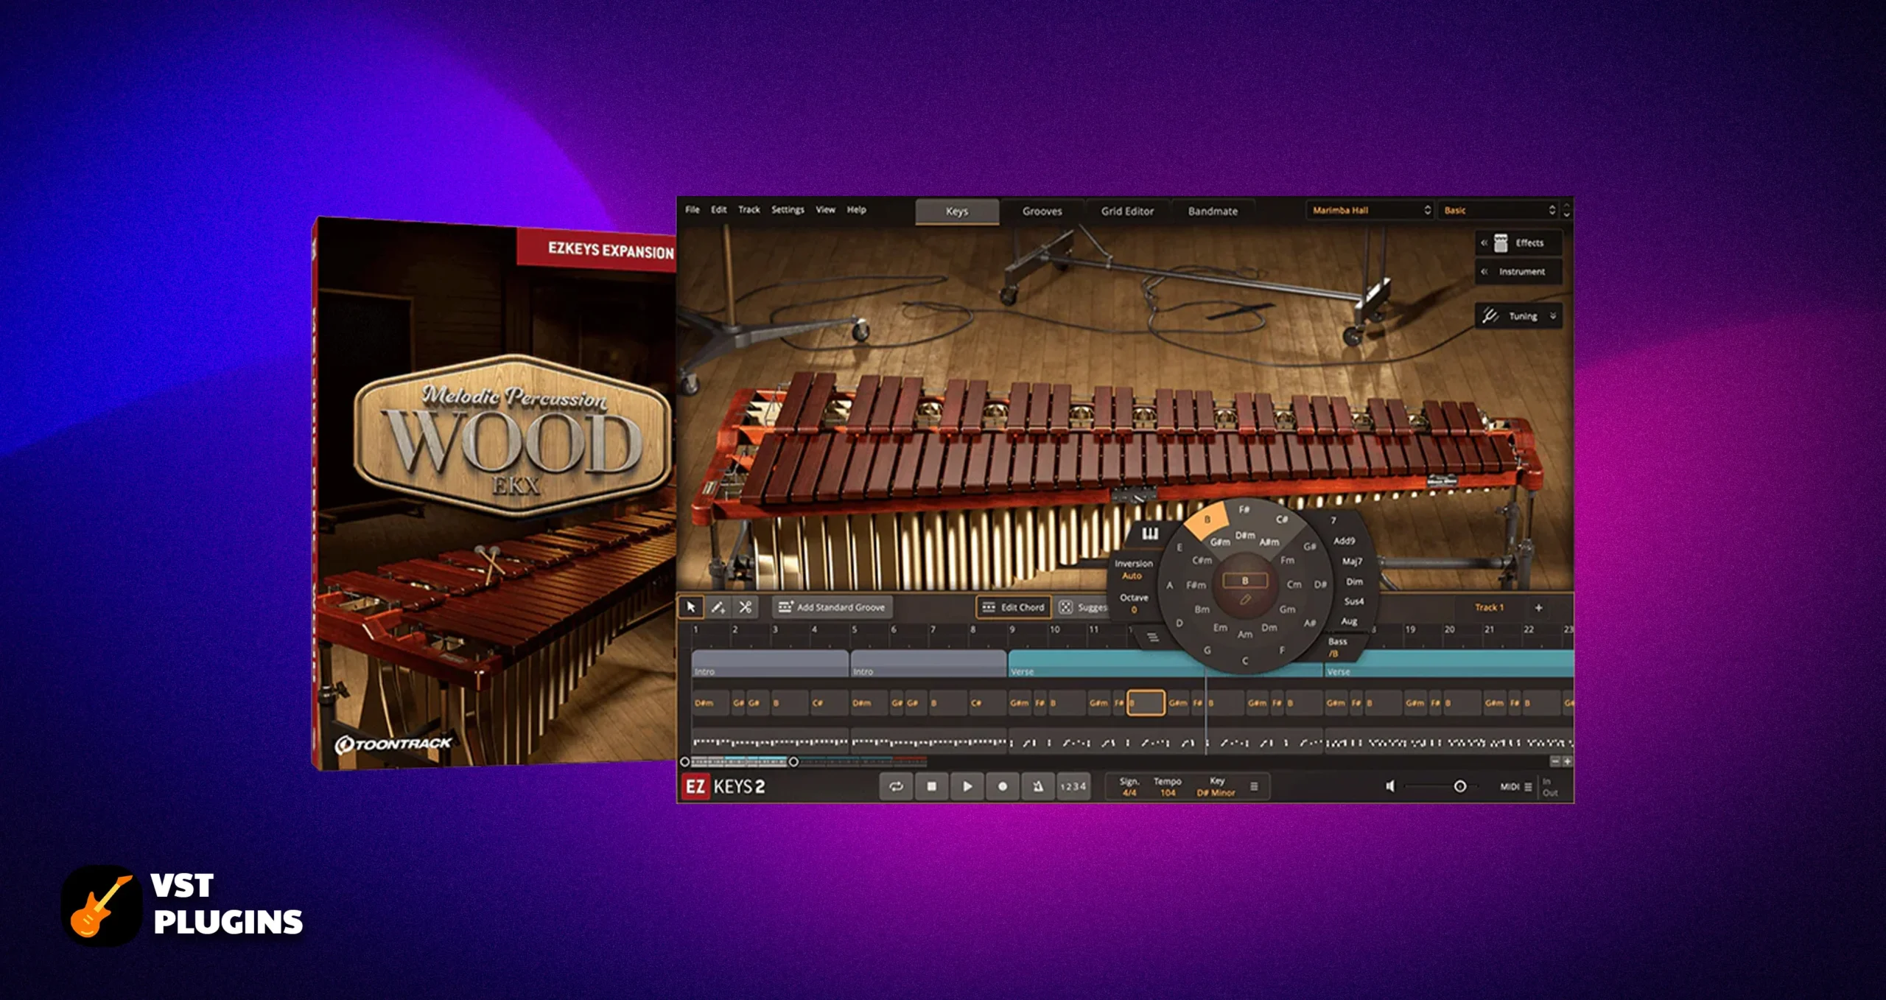This screenshot has width=1886, height=1000.
Task: Expand the Effects panel arrows
Action: [1484, 242]
